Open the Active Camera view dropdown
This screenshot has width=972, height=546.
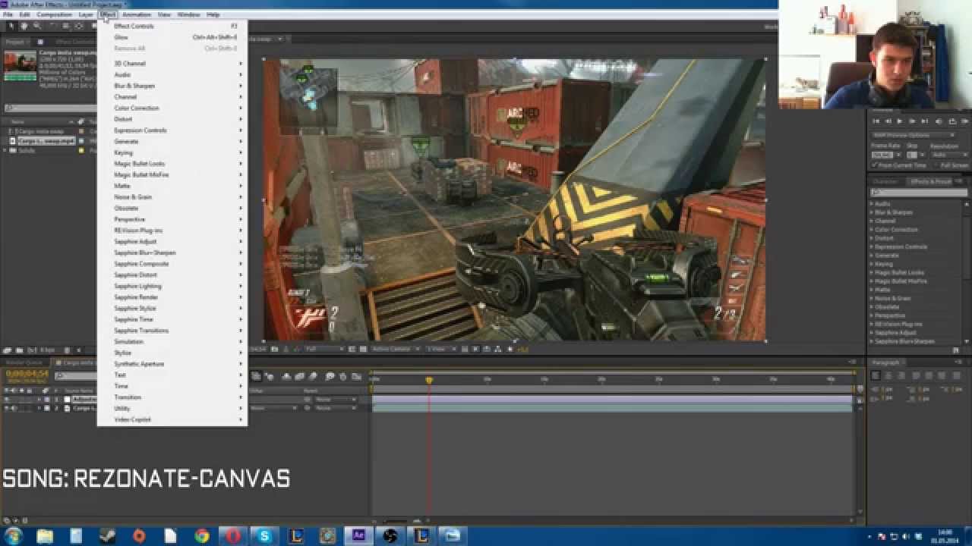[x=396, y=349]
